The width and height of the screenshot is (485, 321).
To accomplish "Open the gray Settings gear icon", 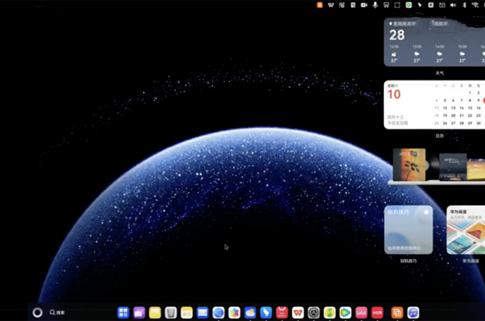I will (313, 313).
